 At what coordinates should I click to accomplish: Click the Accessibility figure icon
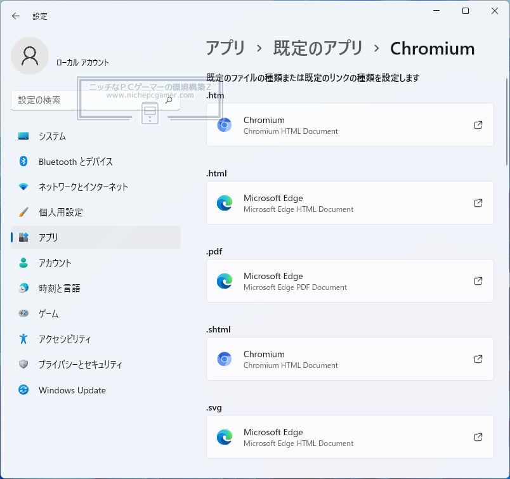click(23, 339)
